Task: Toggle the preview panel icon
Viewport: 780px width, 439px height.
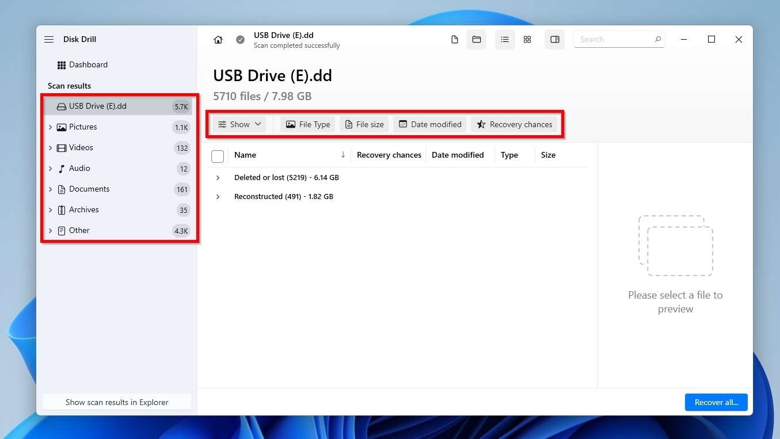Action: 554,40
